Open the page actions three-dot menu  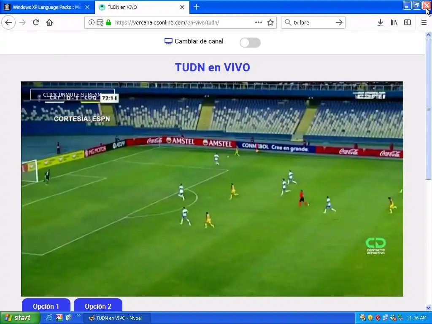259,23
